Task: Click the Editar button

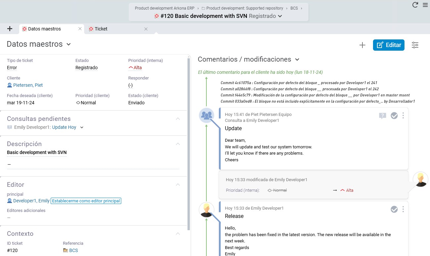Action: [389, 45]
